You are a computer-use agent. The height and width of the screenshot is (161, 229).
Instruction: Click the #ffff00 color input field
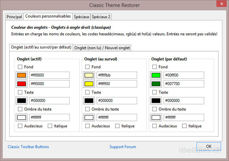point(117,84)
